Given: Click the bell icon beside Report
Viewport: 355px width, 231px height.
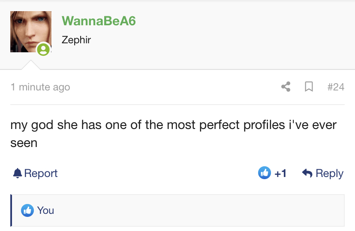Looking at the screenshot, I should 18,174.
